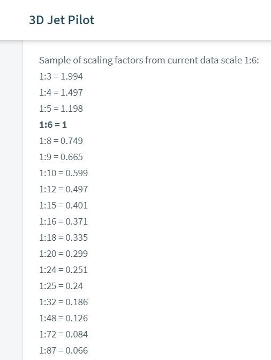The width and height of the screenshot is (271, 360).
Task: Click the scaling factors heading text
Action: 149,60
